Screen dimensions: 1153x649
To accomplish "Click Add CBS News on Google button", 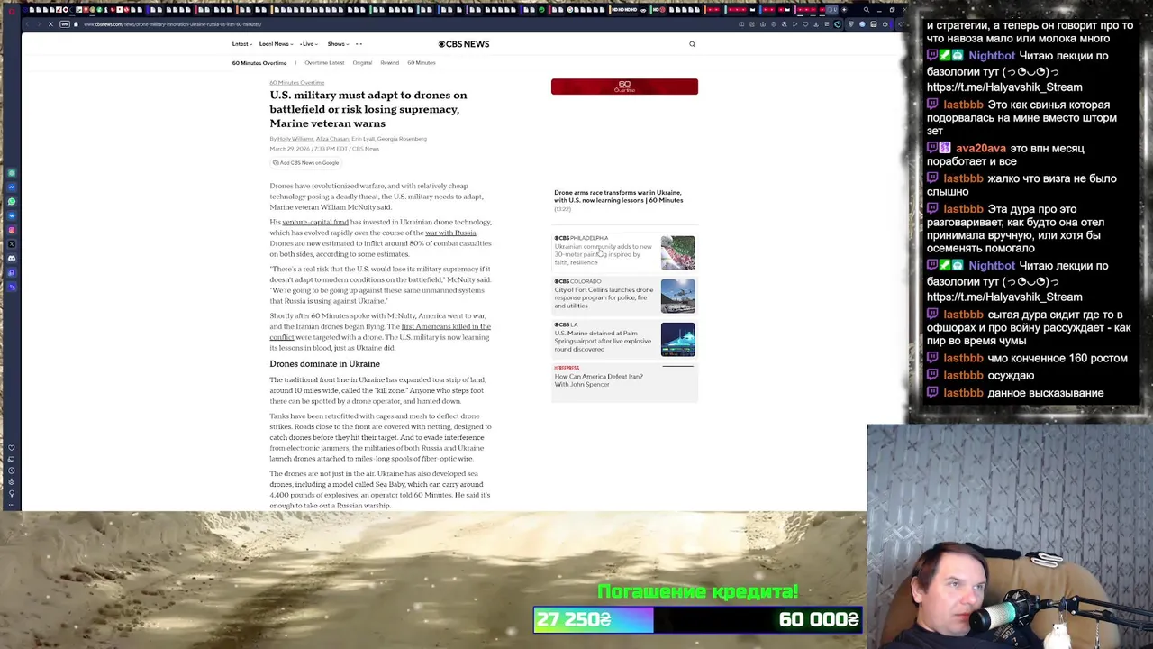I will pyautogui.click(x=305, y=163).
